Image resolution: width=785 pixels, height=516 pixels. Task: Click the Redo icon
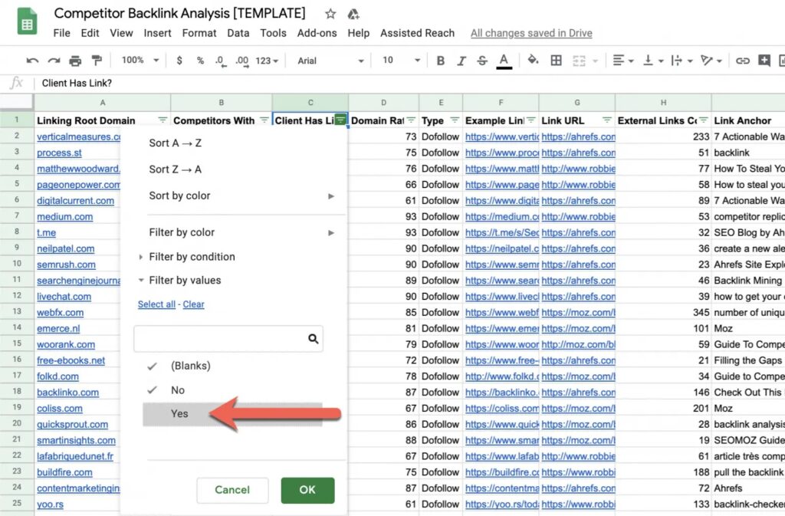point(54,61)
